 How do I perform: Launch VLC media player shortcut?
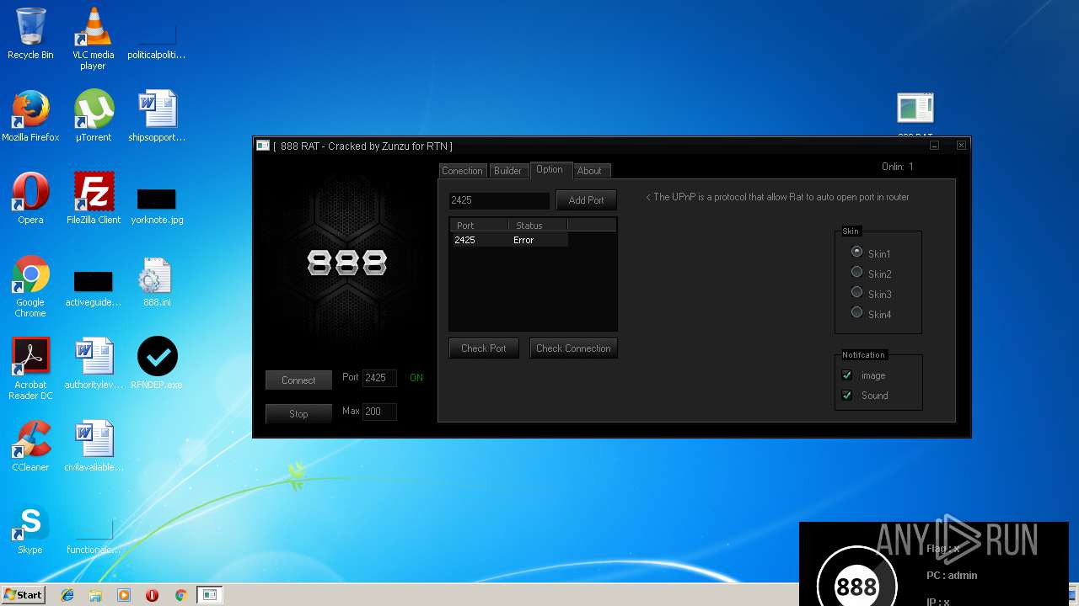pos(94,38)
